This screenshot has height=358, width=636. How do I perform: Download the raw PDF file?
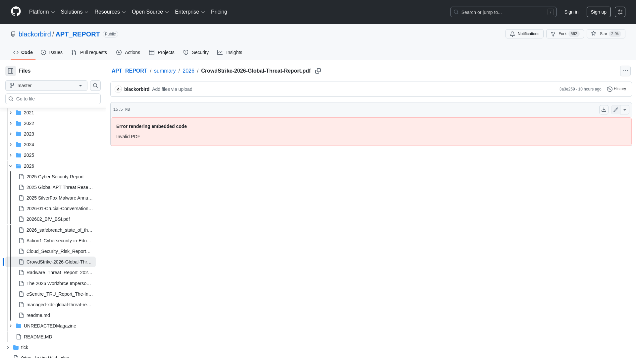[x=604, y=109]
